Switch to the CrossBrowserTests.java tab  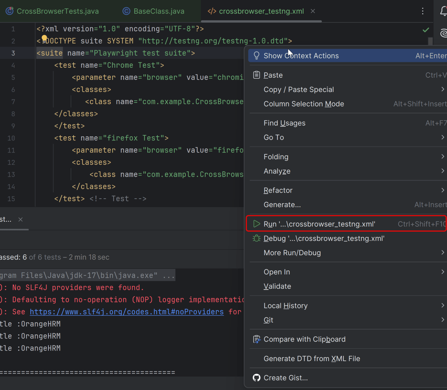coord(52,11)
